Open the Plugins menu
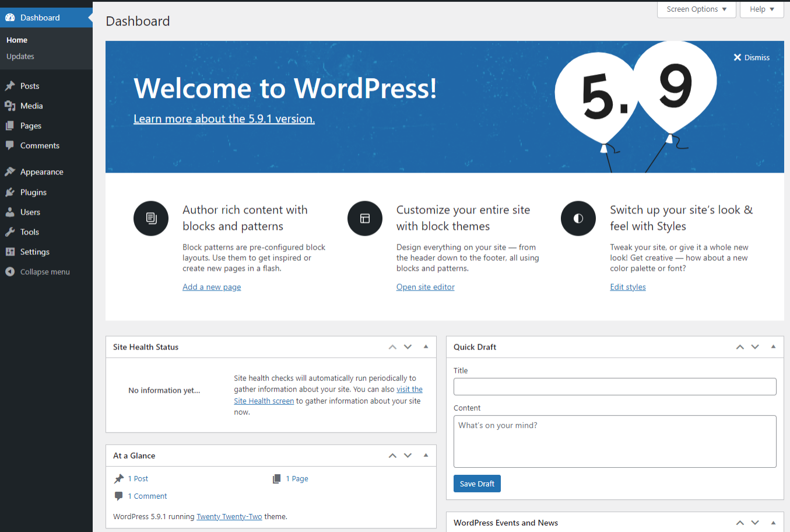 coord(46,192)
